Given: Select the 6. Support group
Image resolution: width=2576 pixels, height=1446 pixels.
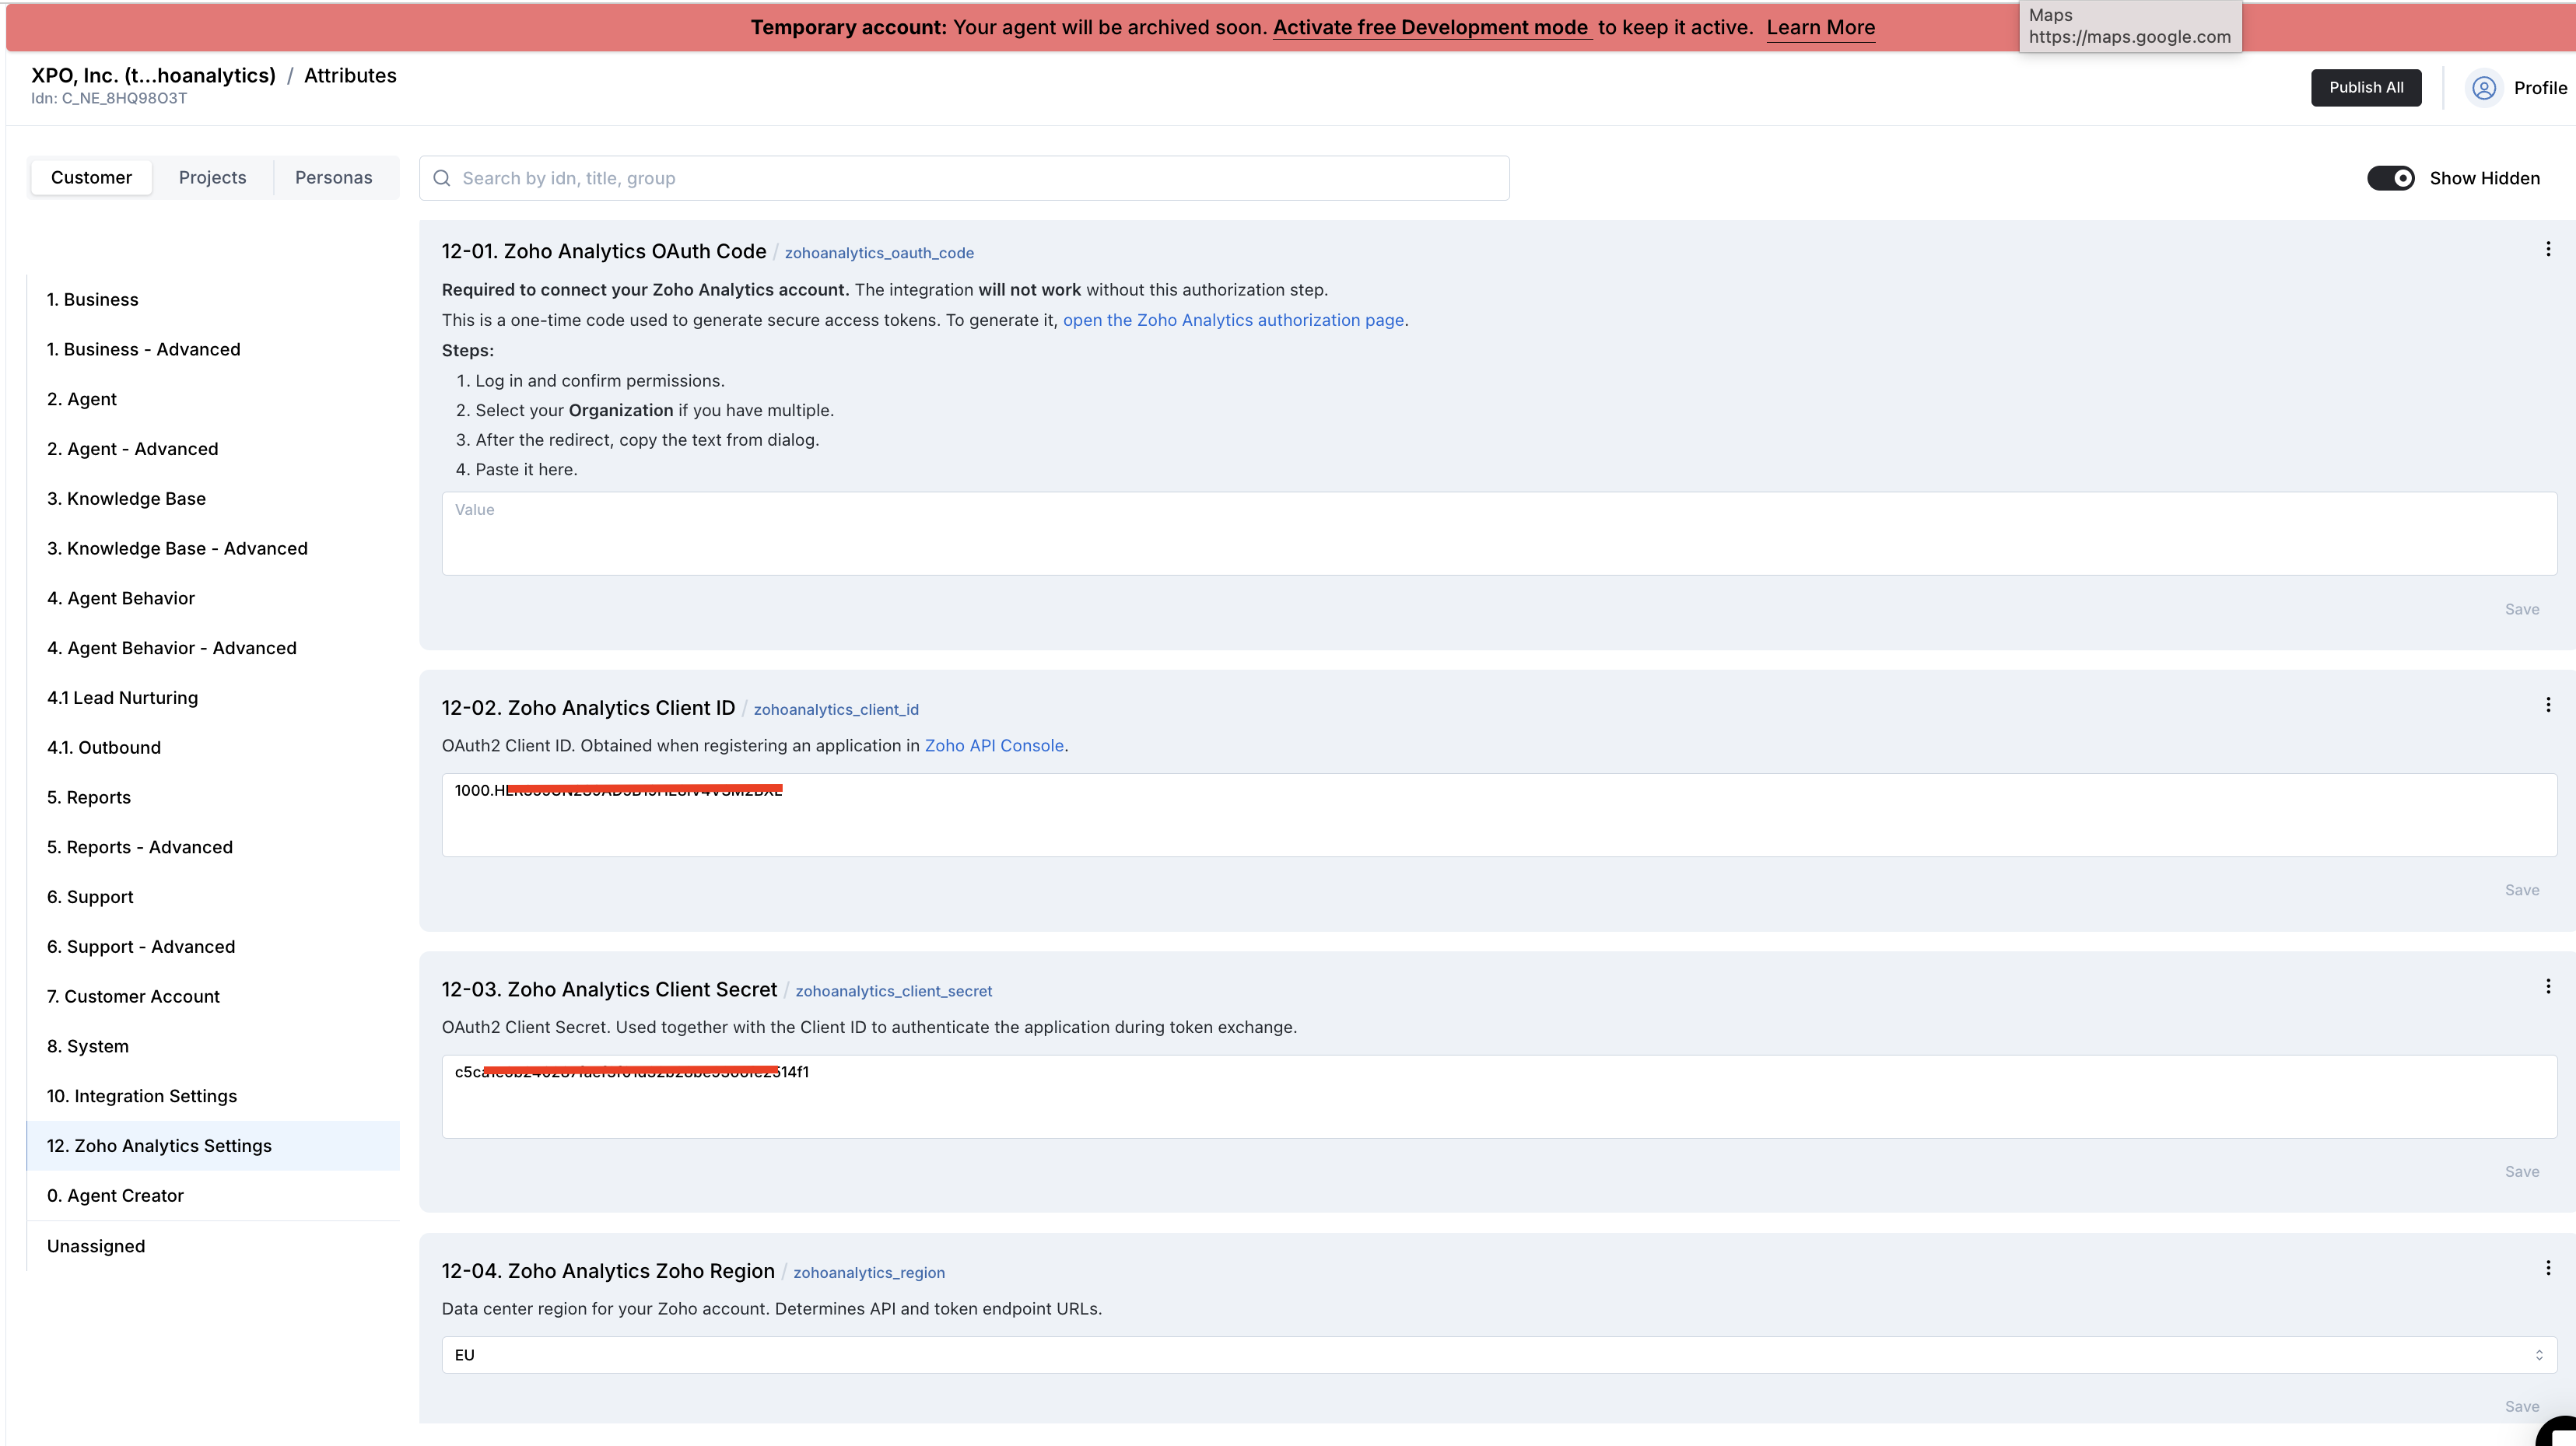Looking at the screenshot, I should pyautogui.click(x=213, y=897).
